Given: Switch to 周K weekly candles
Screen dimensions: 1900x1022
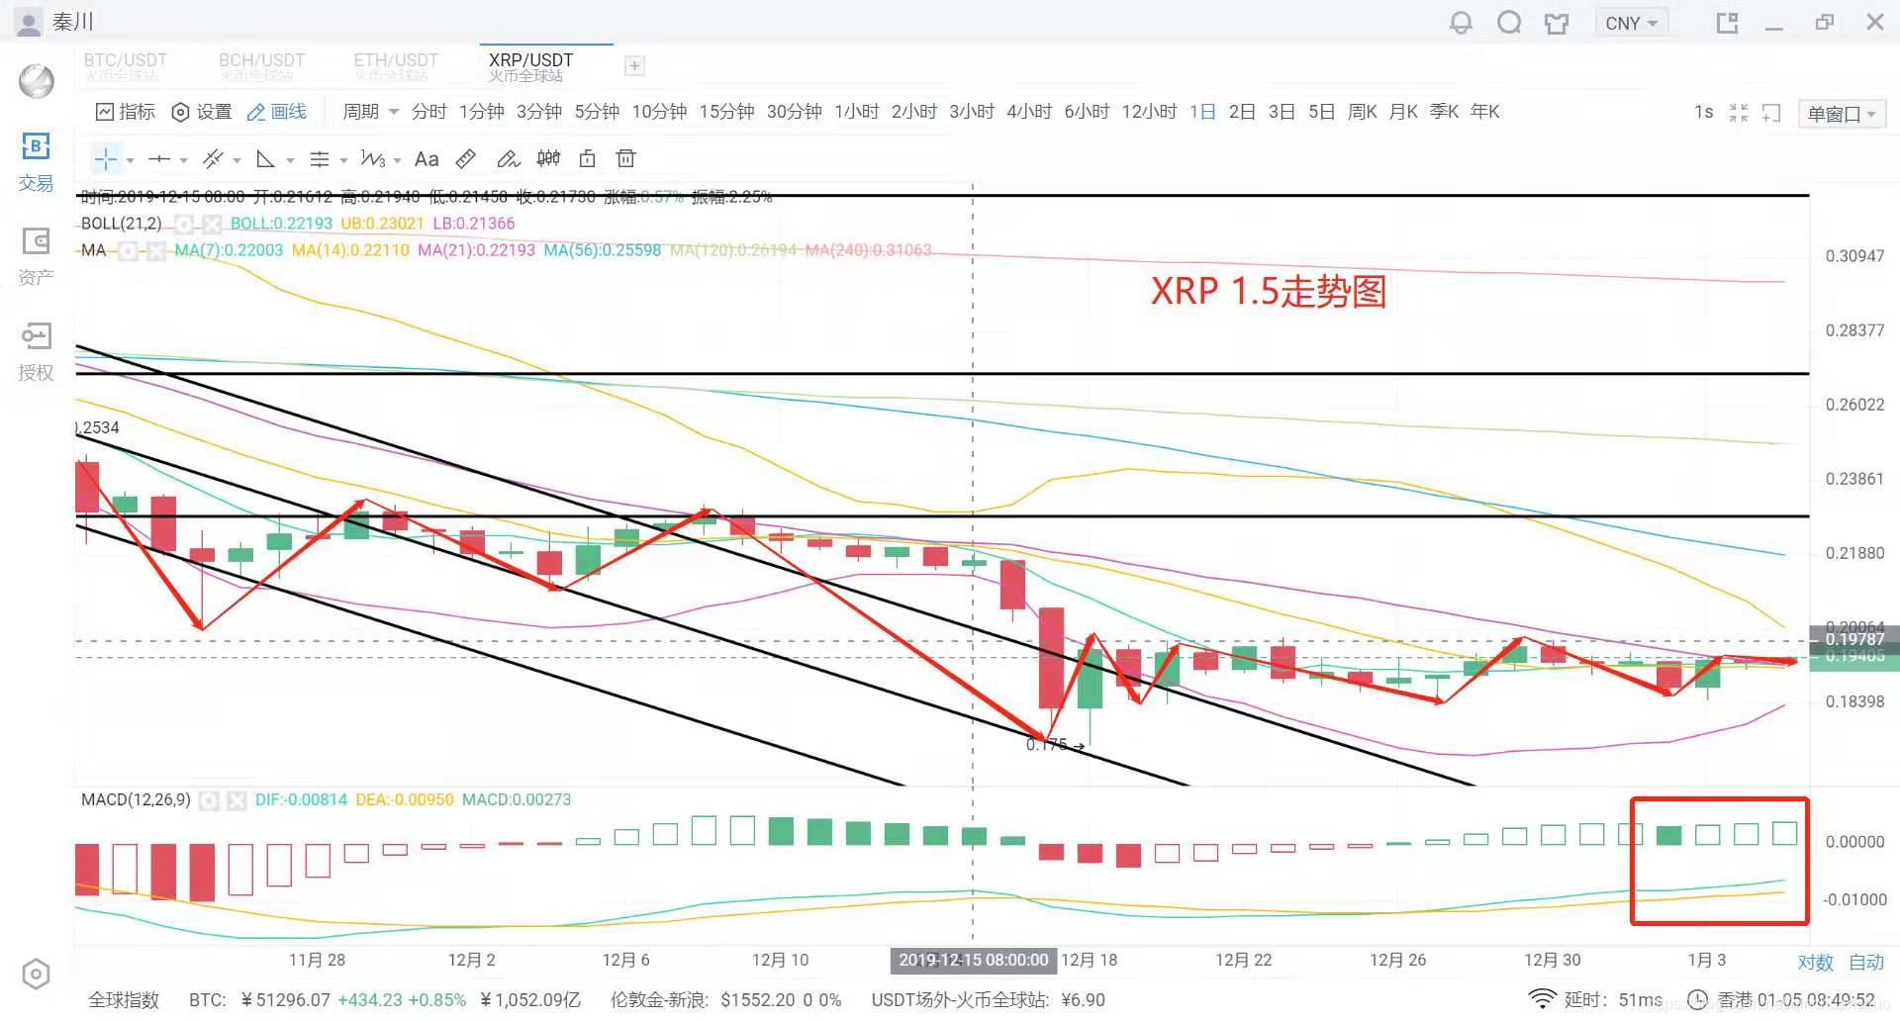Looking at the screenshot, I should click(1363, 112).
